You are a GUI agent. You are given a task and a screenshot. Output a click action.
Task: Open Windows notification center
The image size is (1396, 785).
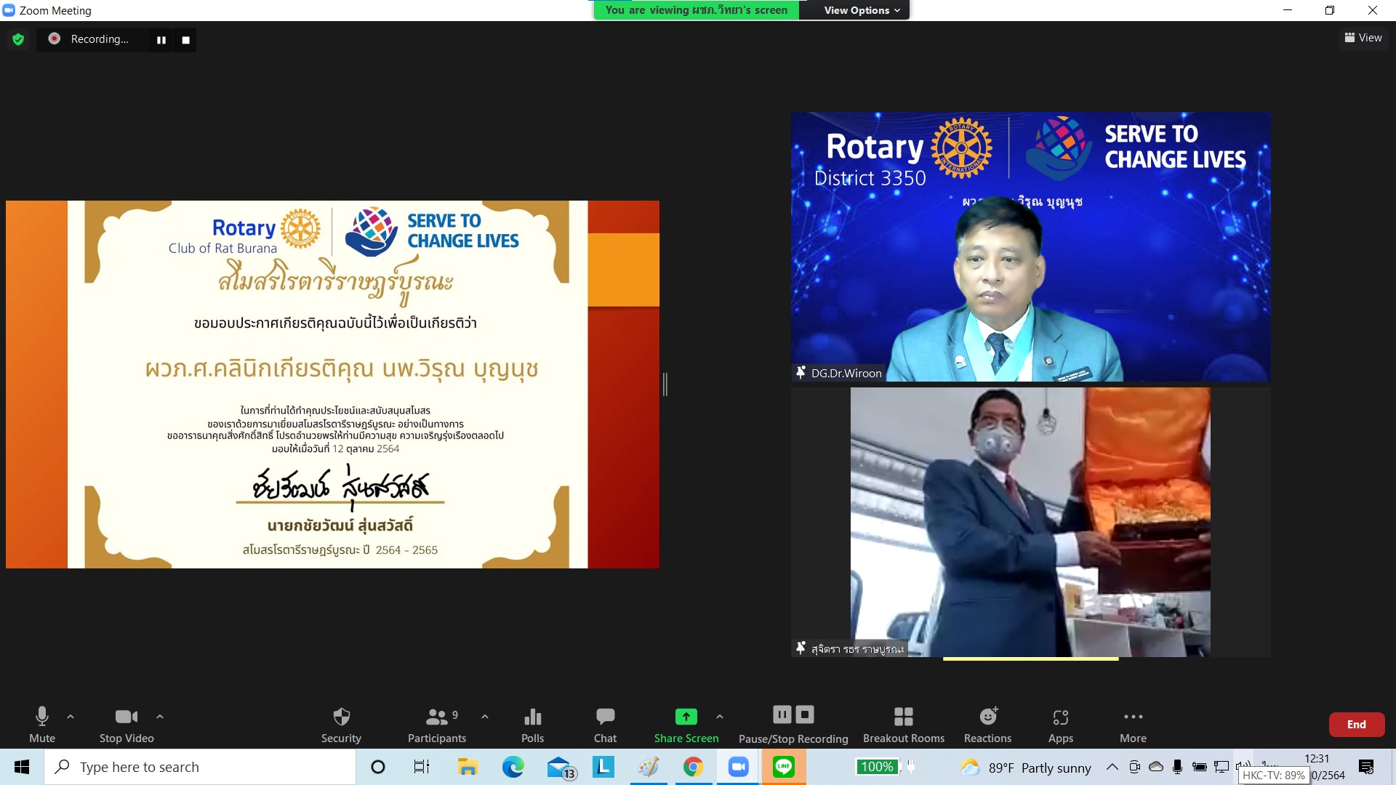(x=1366, y=767)
